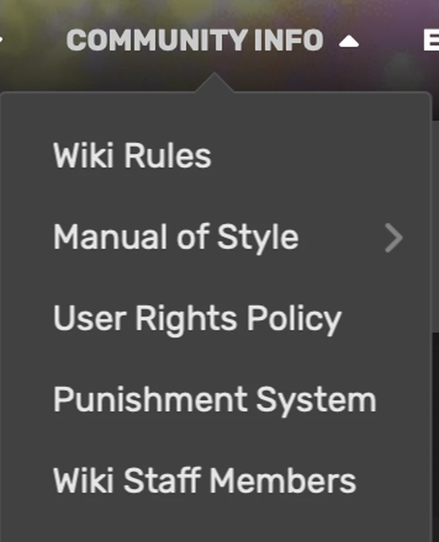Screen dimensions: 439x542
Task: Open Wiki Staff Members via its link text
Action: tap(204, 480)
